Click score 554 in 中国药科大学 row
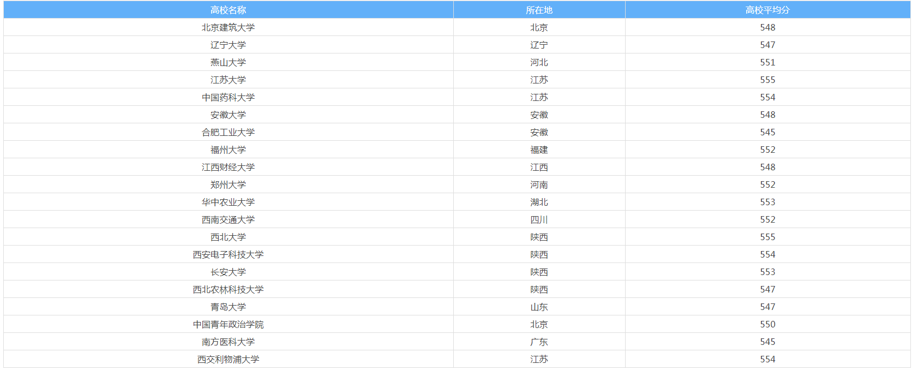Viewport: 912px width, 370px height. point(767,97)
